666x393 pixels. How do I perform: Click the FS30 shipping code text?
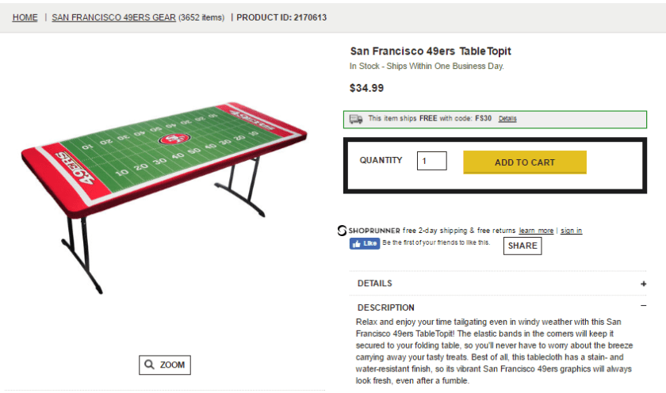(x=483, y=119)
